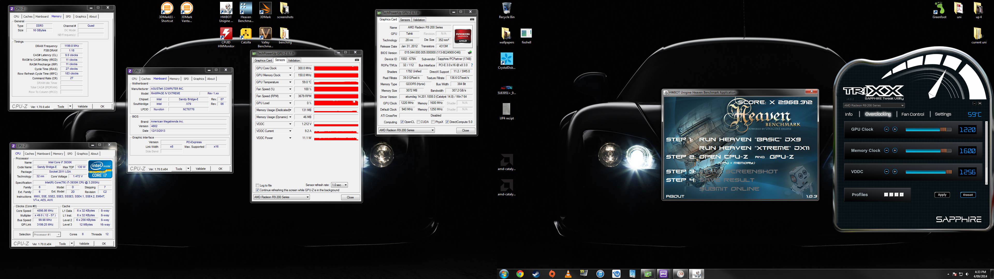Click OK in the CPU-Z Mainboard window
Screen dimensions: 994x279
[220, 169]
